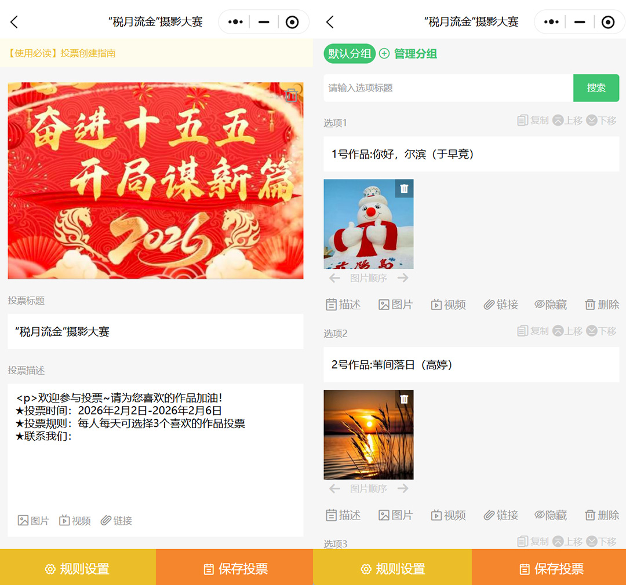
Task: Move option 2 down in the list
Action: click(x=601, y=331)
